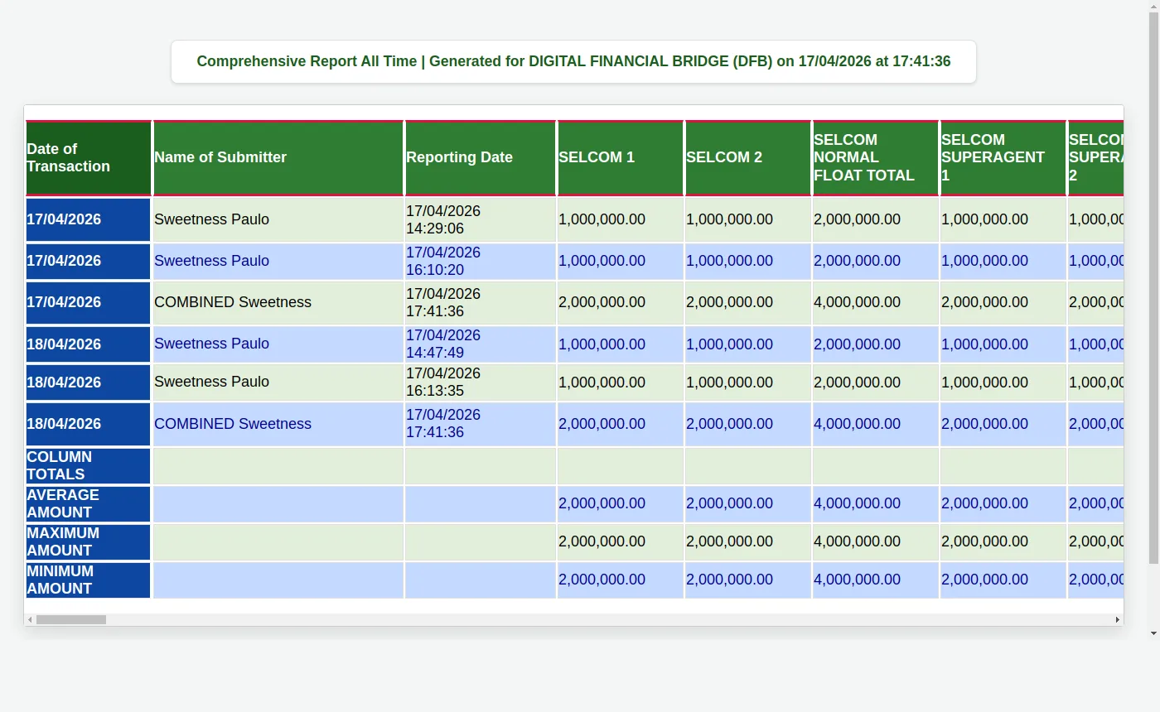
Task: Click SELCOM 1 value in the 14:29:06 row
Action: (602, 219)
